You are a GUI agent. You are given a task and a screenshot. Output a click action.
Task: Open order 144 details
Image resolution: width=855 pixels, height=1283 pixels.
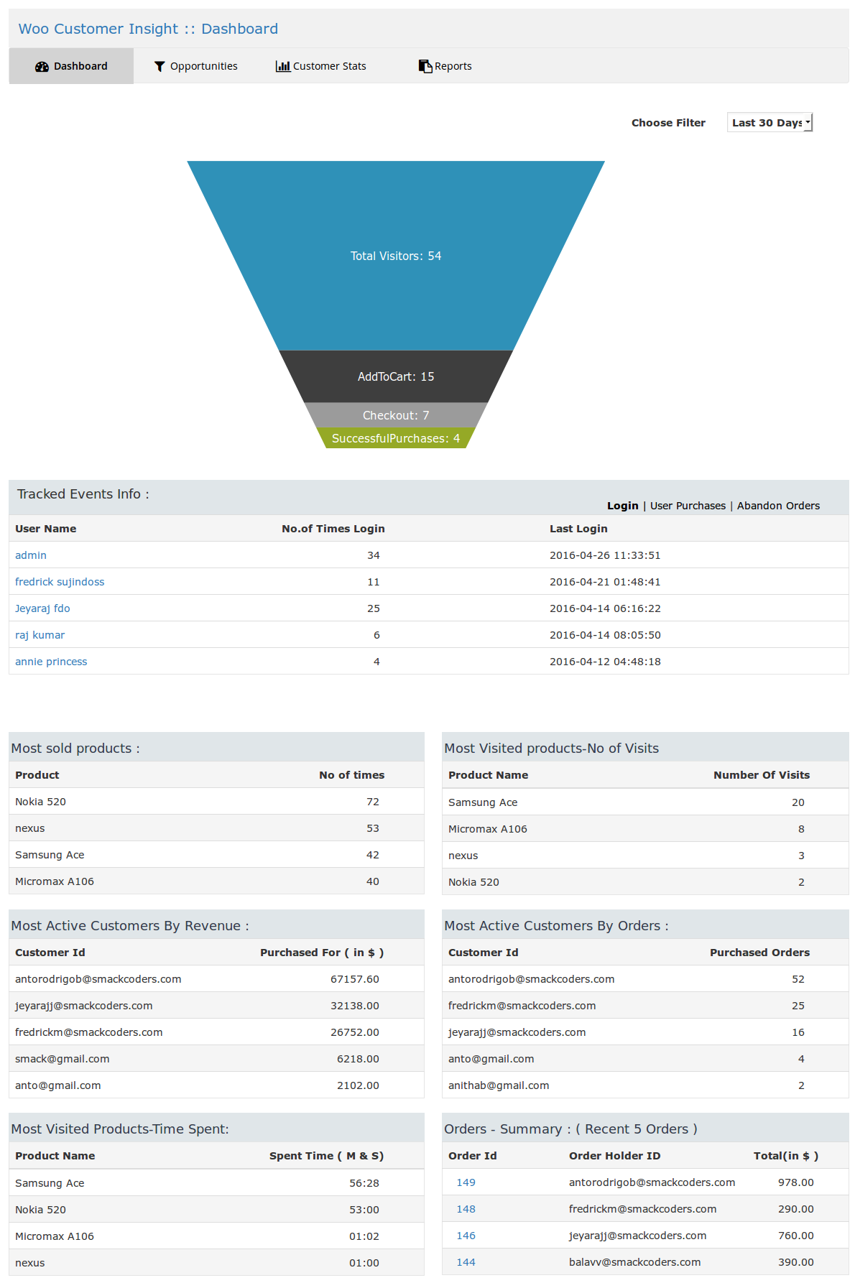[466, 1262]
